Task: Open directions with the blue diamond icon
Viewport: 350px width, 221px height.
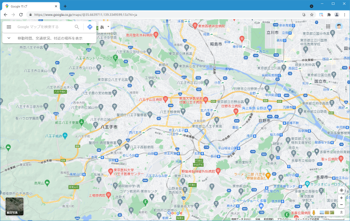Action: 90,27
